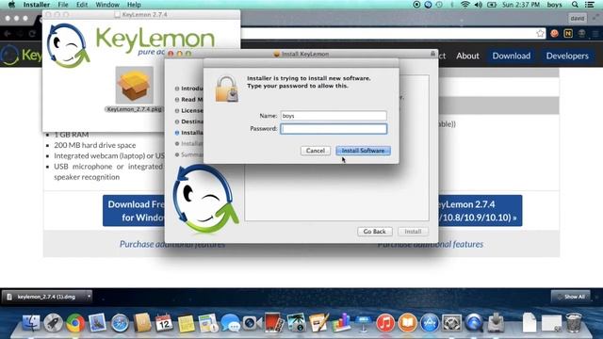
Task: Click left Purchase additional features link
Action: (x=172, y=244)
